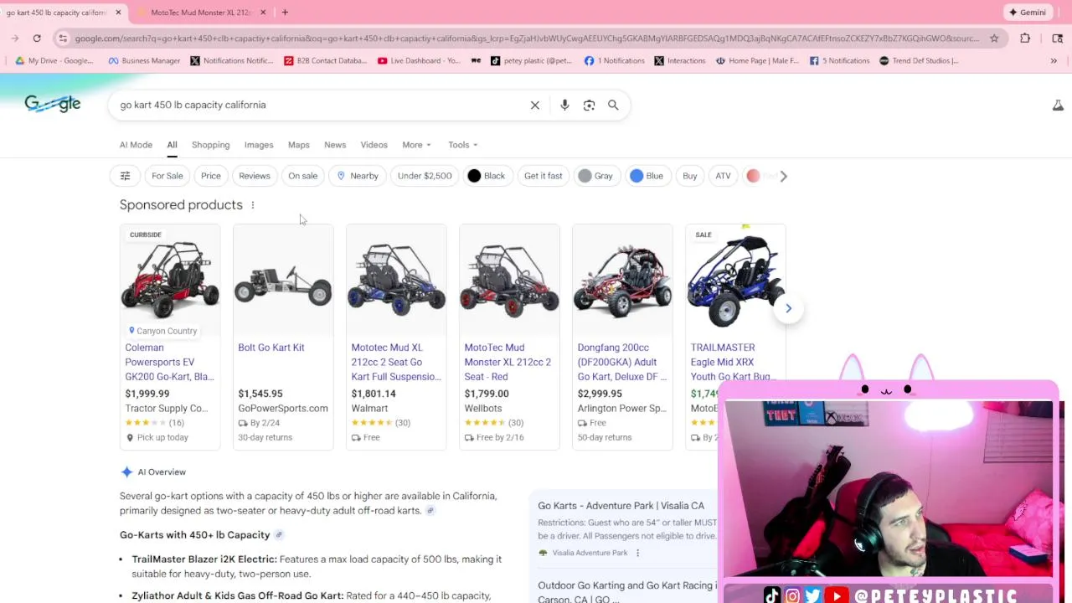Image resolution: width=1072 pixels, height=603 pixels.
Task: Bookmark this page with star icon
Action: (x=994, y=38)
